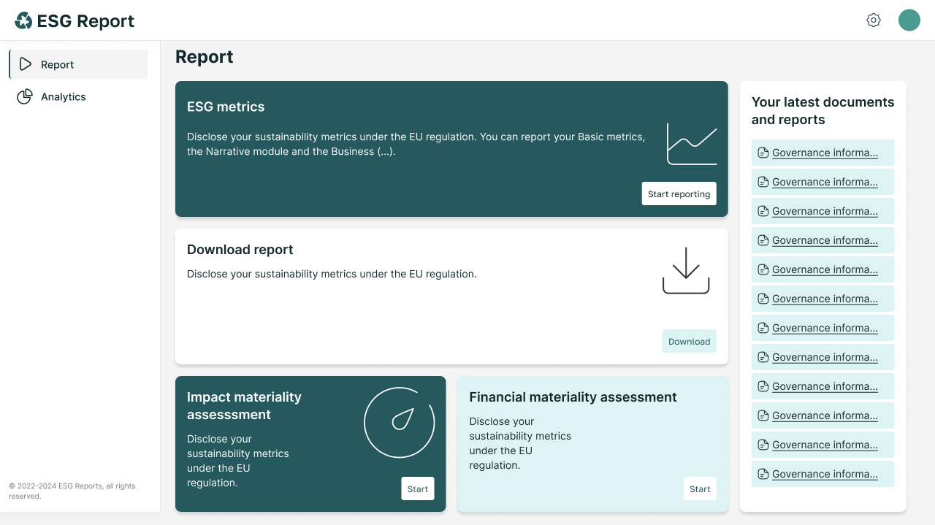This screenshot has width=935, height=525.
Task: Click the ESG metrics card heading
Action: pyautogui.click(x=226, y=107)
